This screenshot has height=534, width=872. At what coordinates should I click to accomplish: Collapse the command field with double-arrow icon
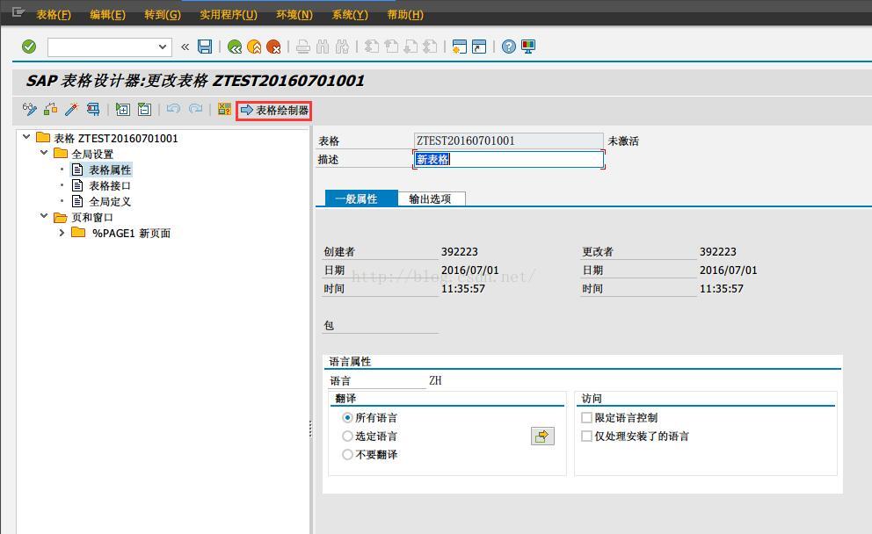(x=185, y=47)
